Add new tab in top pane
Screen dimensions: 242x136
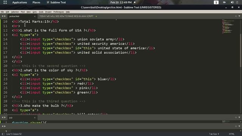click(236, 16)
